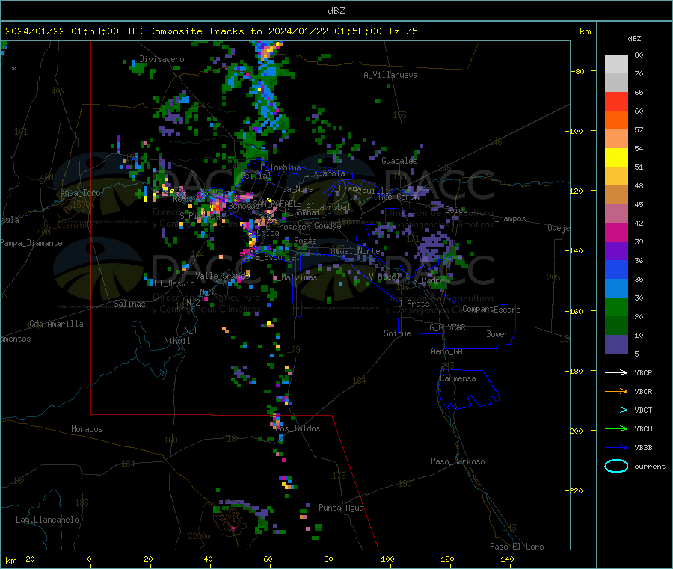Click the 100 km tick on bottom axis
Screen dimensions: 673x569
tap(387, 559)
